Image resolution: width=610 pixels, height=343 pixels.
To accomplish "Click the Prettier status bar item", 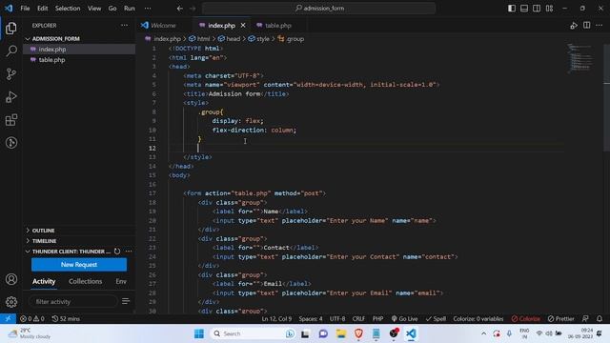I will 561,318.
